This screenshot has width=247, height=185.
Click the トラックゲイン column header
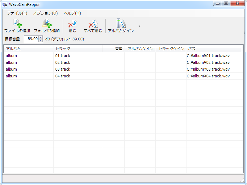click(171, 49)
